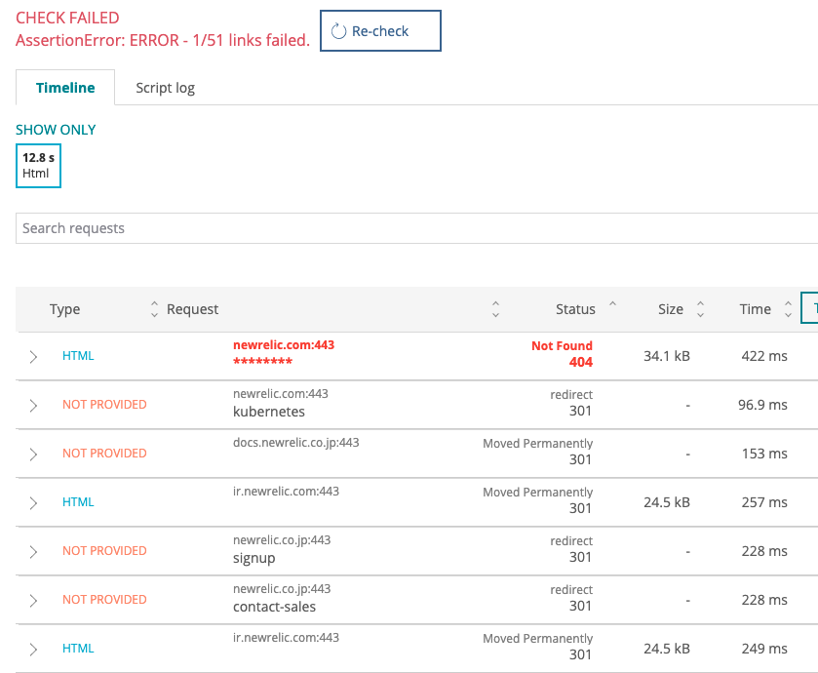Sort by Status using its sort arrow
The image size is (818, 673).
click(613, 303)
